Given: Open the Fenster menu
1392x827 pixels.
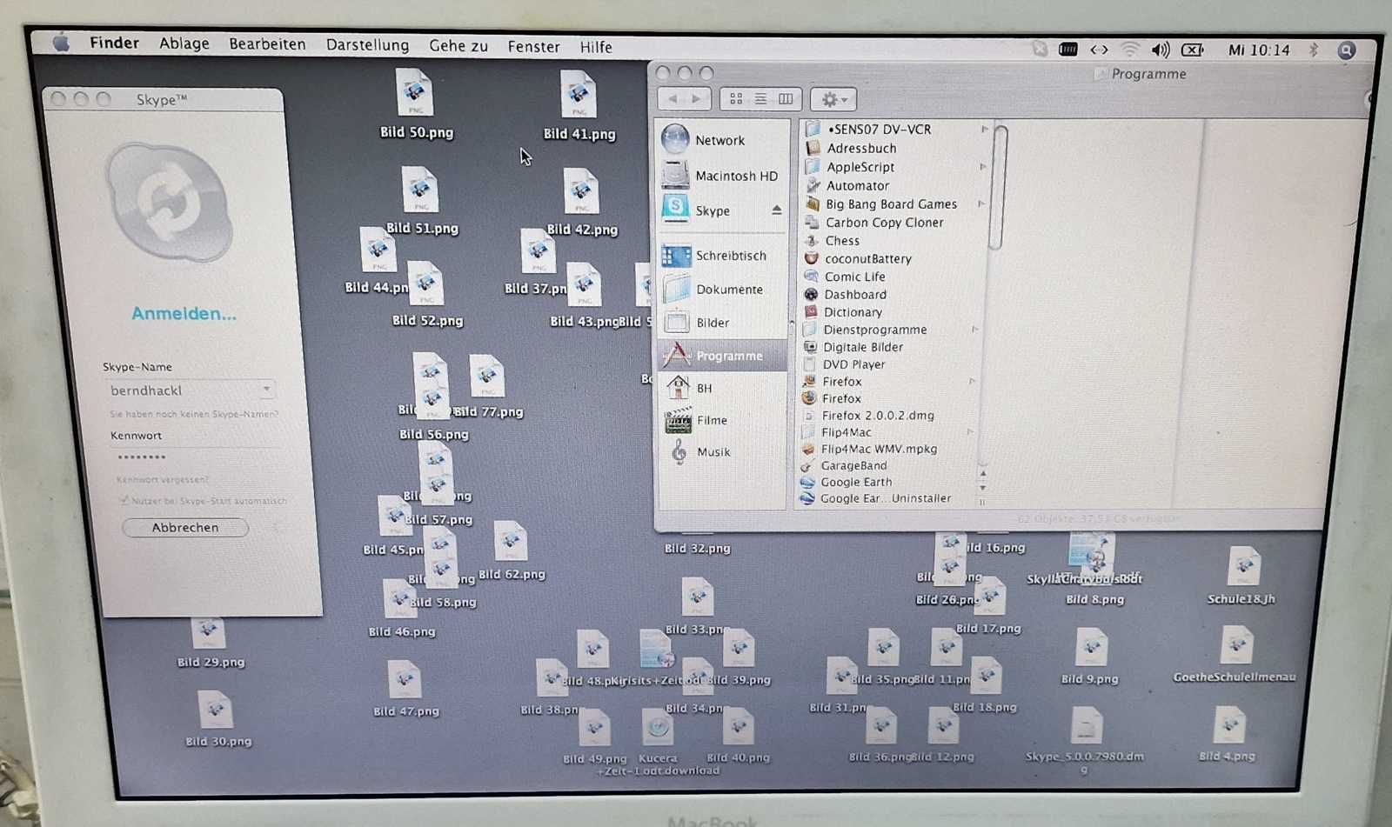Looking at the screenshot, I should (533, 47).
